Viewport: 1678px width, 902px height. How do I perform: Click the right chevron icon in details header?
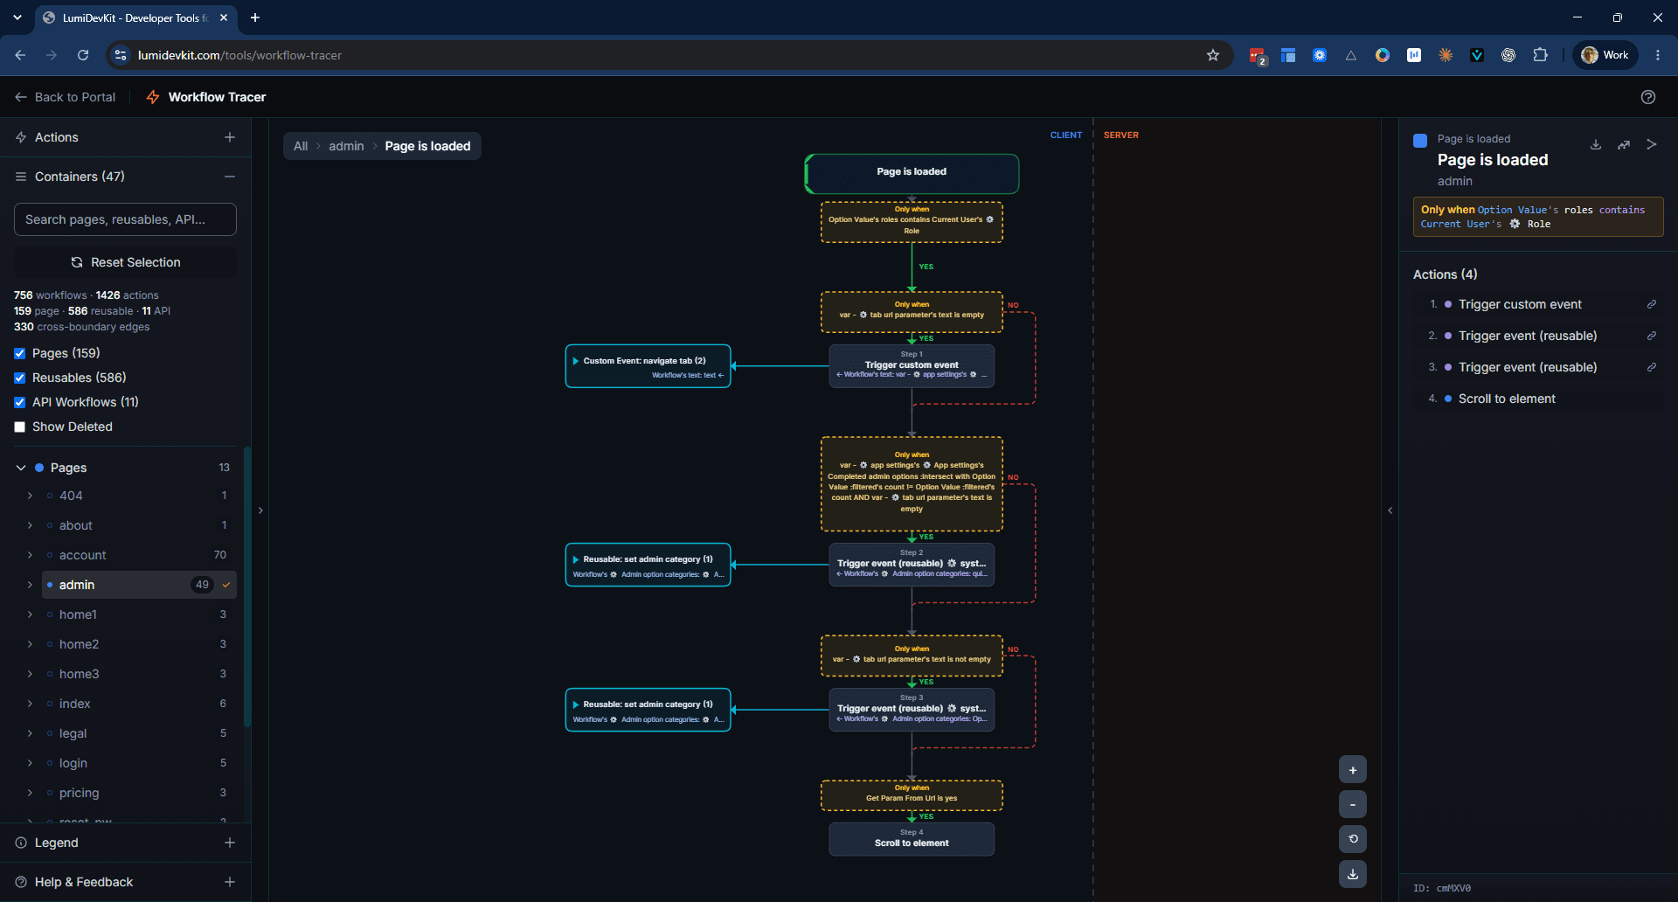(x=1652, y=144)
